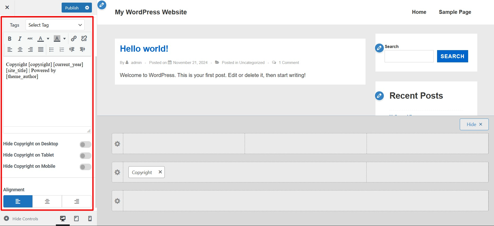Screen dimensions: 494x226
Task: Toggle Hide Copyright on Tablet
Action: 85,156
